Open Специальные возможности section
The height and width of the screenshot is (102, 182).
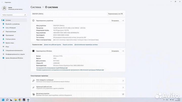[x=14, y=50]
